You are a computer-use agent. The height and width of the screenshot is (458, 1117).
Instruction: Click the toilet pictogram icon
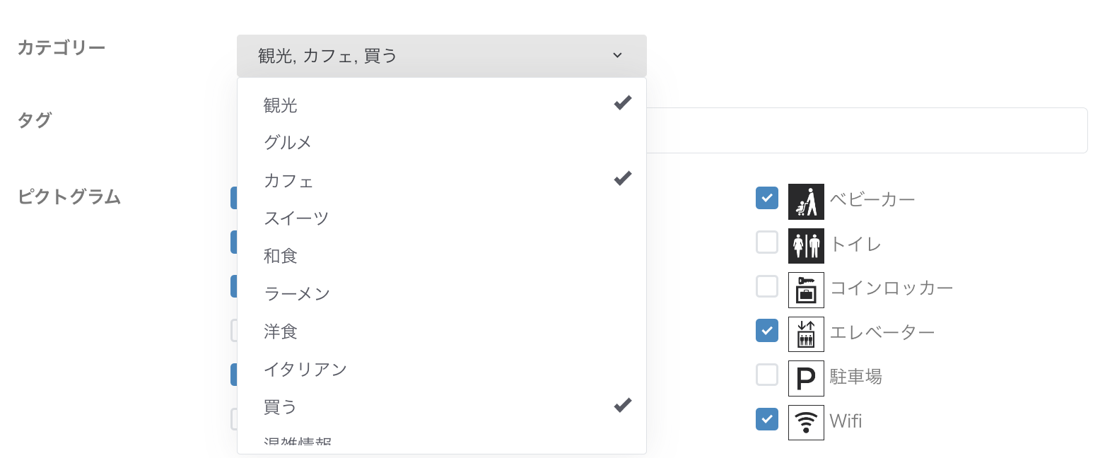coord(806,245)
